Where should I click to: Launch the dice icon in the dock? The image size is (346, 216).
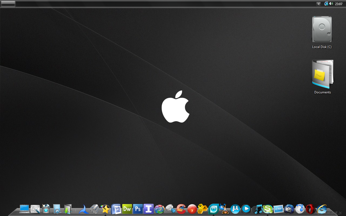tap(95, 209)
